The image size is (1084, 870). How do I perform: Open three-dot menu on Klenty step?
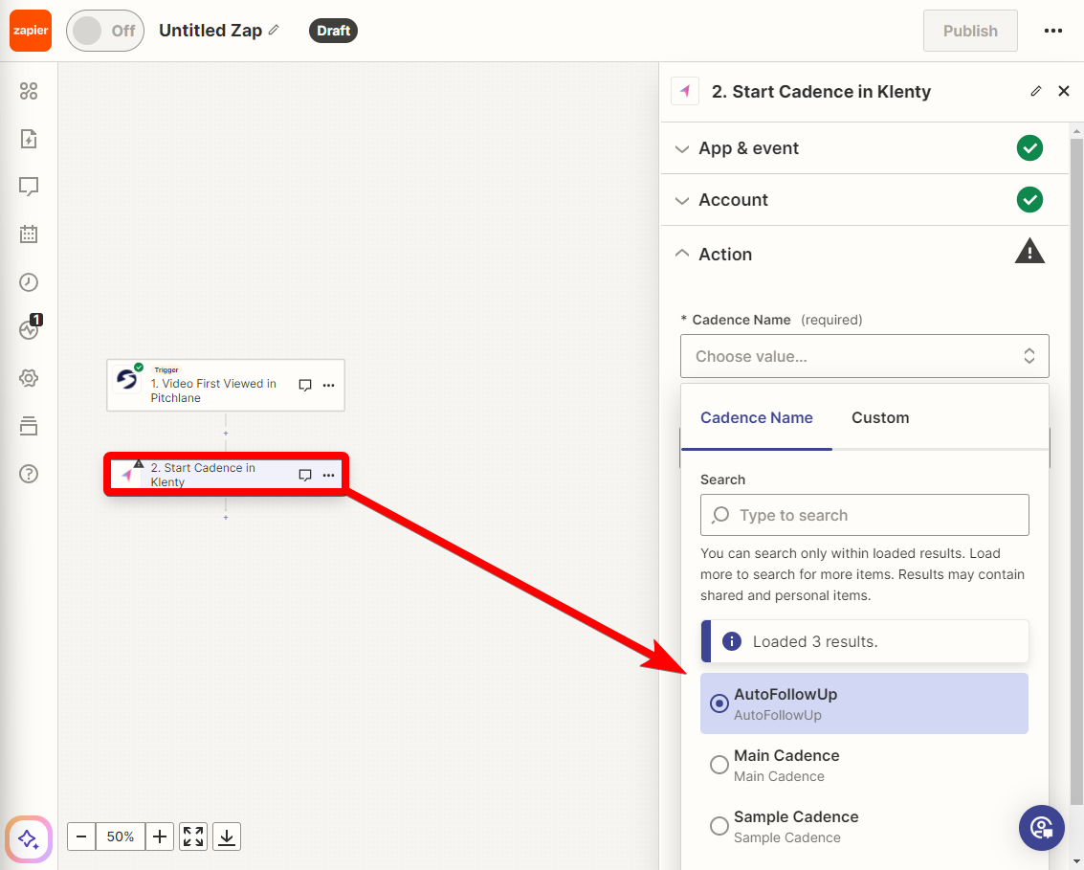pos(329,475)
